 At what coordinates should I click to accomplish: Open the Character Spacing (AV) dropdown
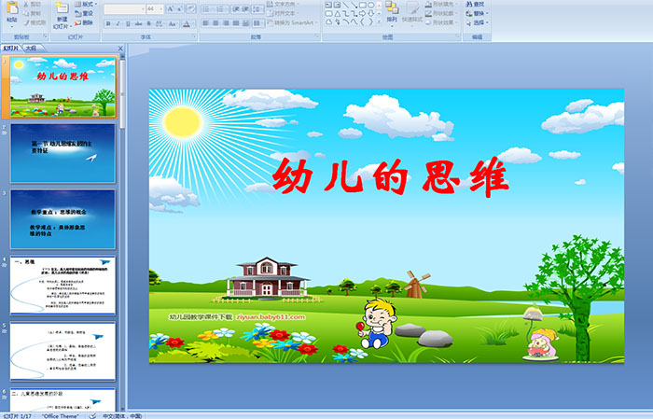[x=160, y=23]
